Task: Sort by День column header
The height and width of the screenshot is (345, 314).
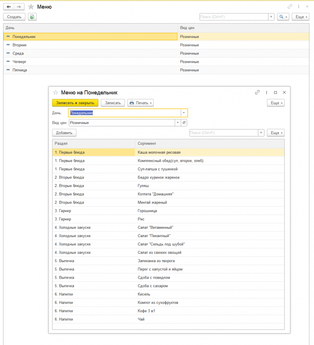Action: pos(90,28)
